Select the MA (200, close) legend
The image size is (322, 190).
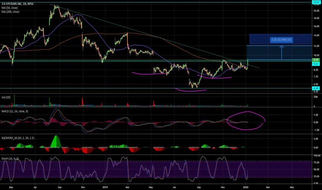point(10,12)
